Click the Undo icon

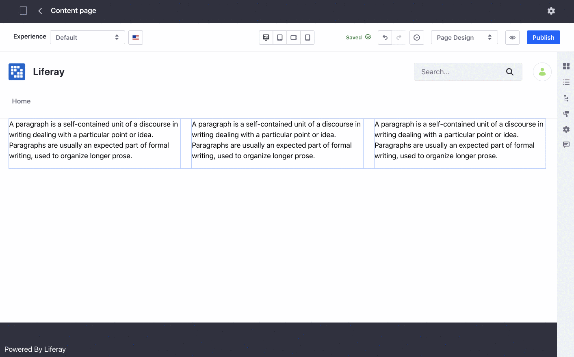[384, 37]
